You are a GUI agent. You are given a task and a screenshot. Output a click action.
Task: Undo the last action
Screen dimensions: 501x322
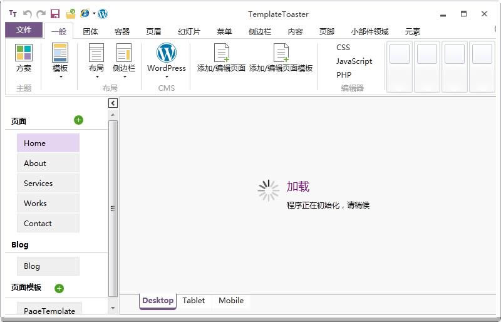28,14
